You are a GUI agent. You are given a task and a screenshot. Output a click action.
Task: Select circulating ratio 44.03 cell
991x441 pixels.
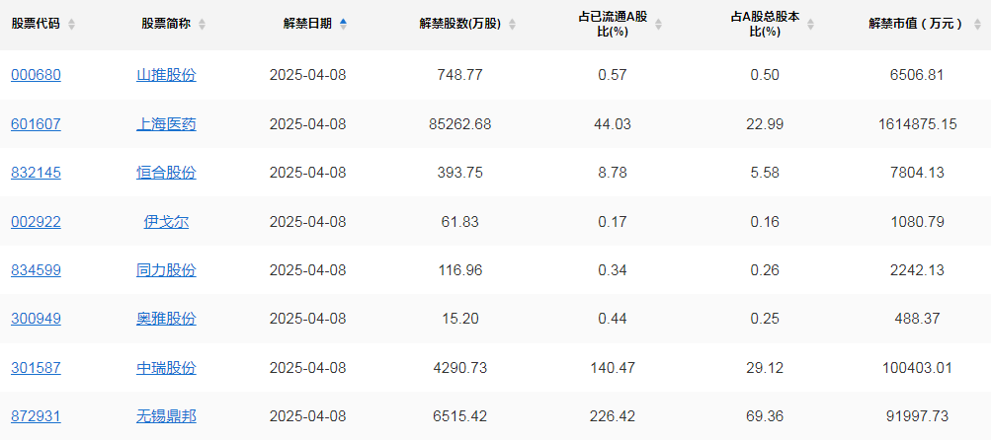pyautogui.click(x=613, y=124)
